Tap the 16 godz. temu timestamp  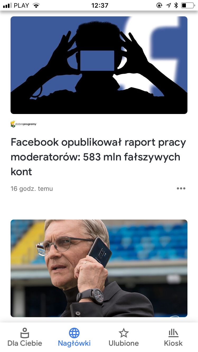[x=32, y=189]
